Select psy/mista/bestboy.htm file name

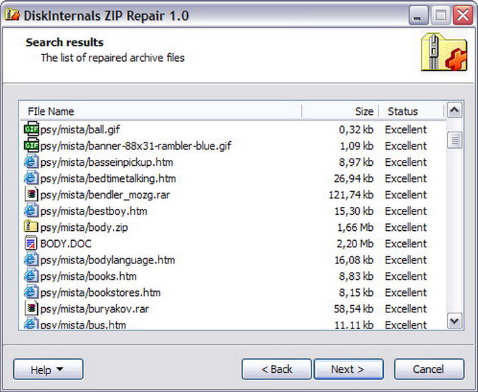point(94,211)
